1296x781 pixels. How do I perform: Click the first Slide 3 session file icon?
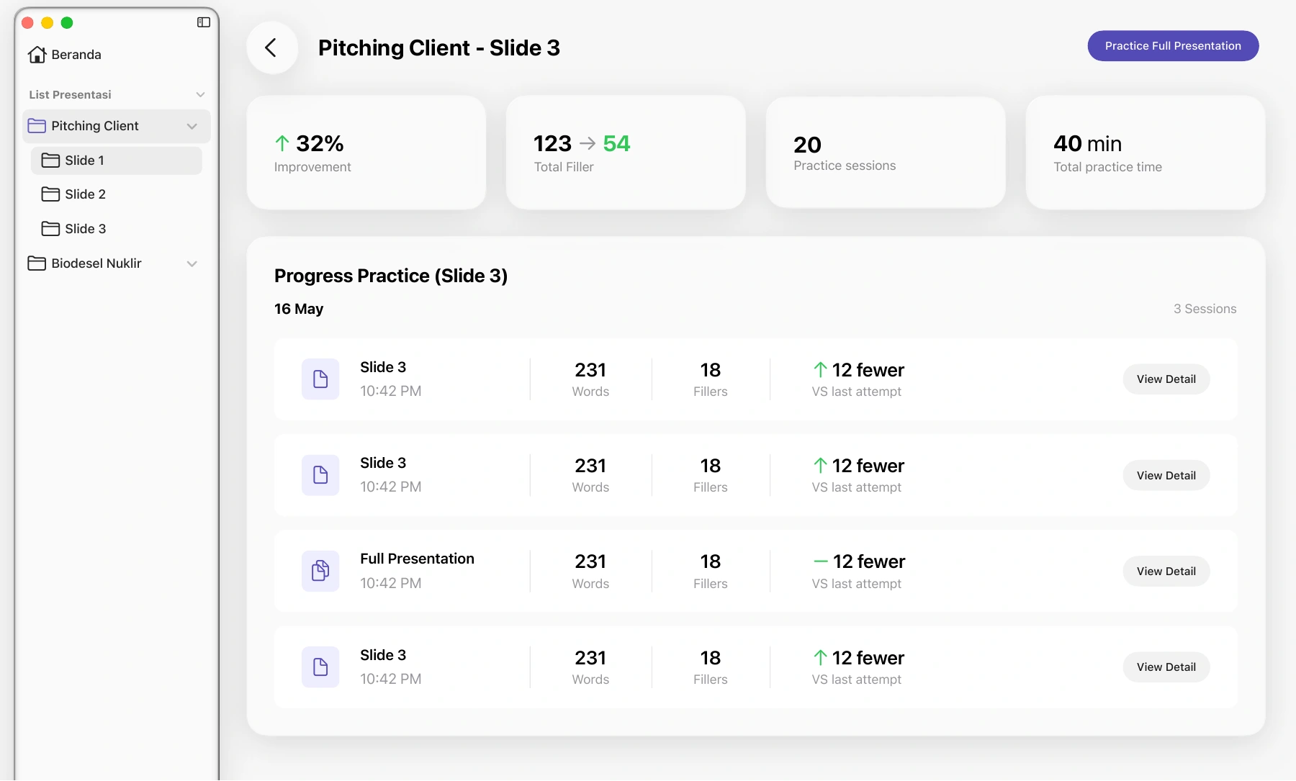point(320,379)
